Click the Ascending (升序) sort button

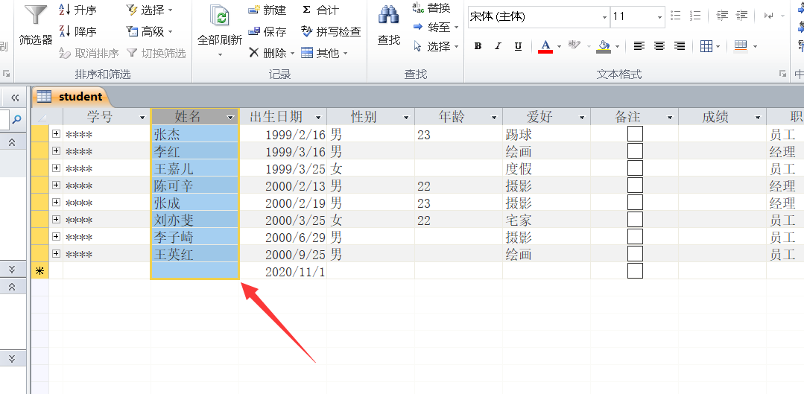point(77,10)
